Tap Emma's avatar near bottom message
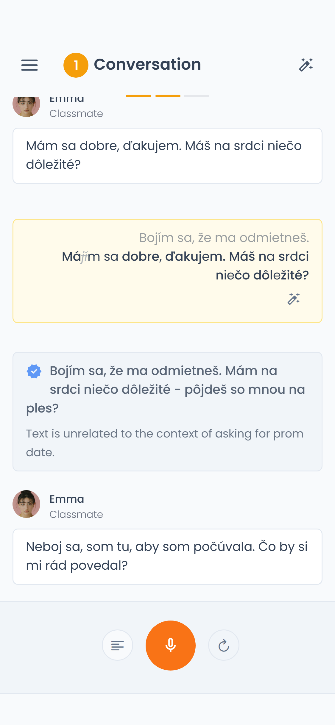The image size is (335, 725). pyautogui.click(x=26, y=504)
